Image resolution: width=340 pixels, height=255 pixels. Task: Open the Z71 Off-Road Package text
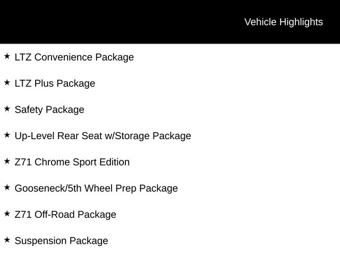coord(65,215)
